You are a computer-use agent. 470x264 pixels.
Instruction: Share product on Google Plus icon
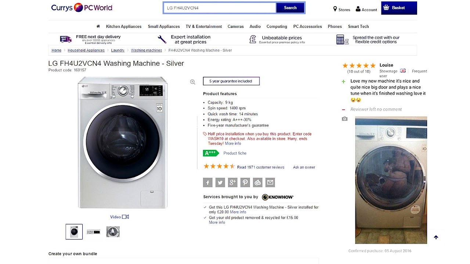233,182
